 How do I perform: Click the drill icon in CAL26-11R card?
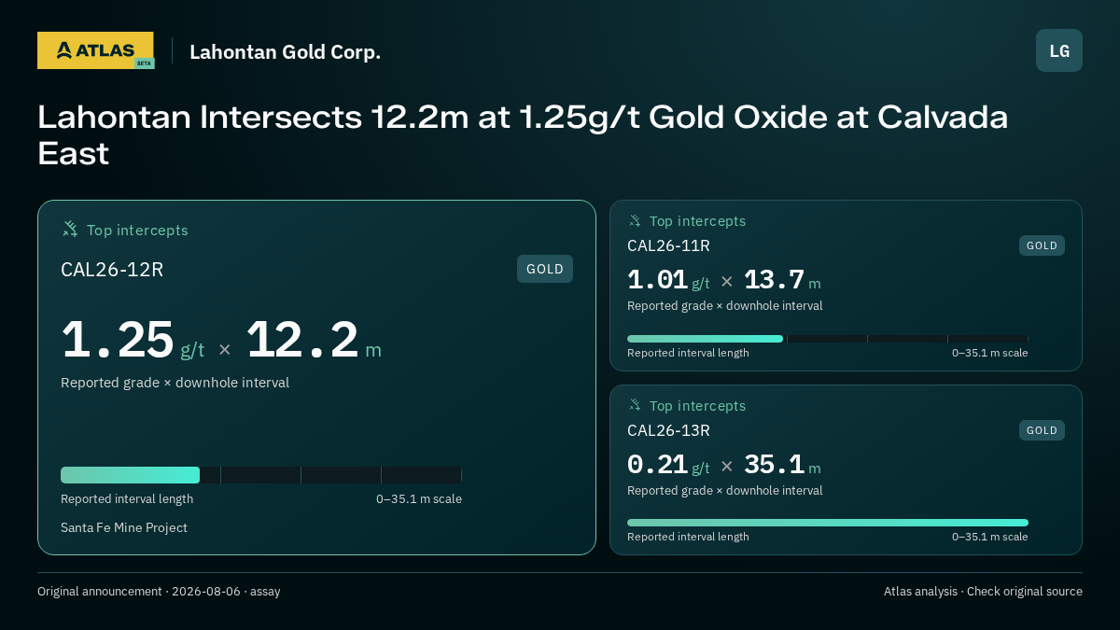pyautogui.click(x=635, y=220)
